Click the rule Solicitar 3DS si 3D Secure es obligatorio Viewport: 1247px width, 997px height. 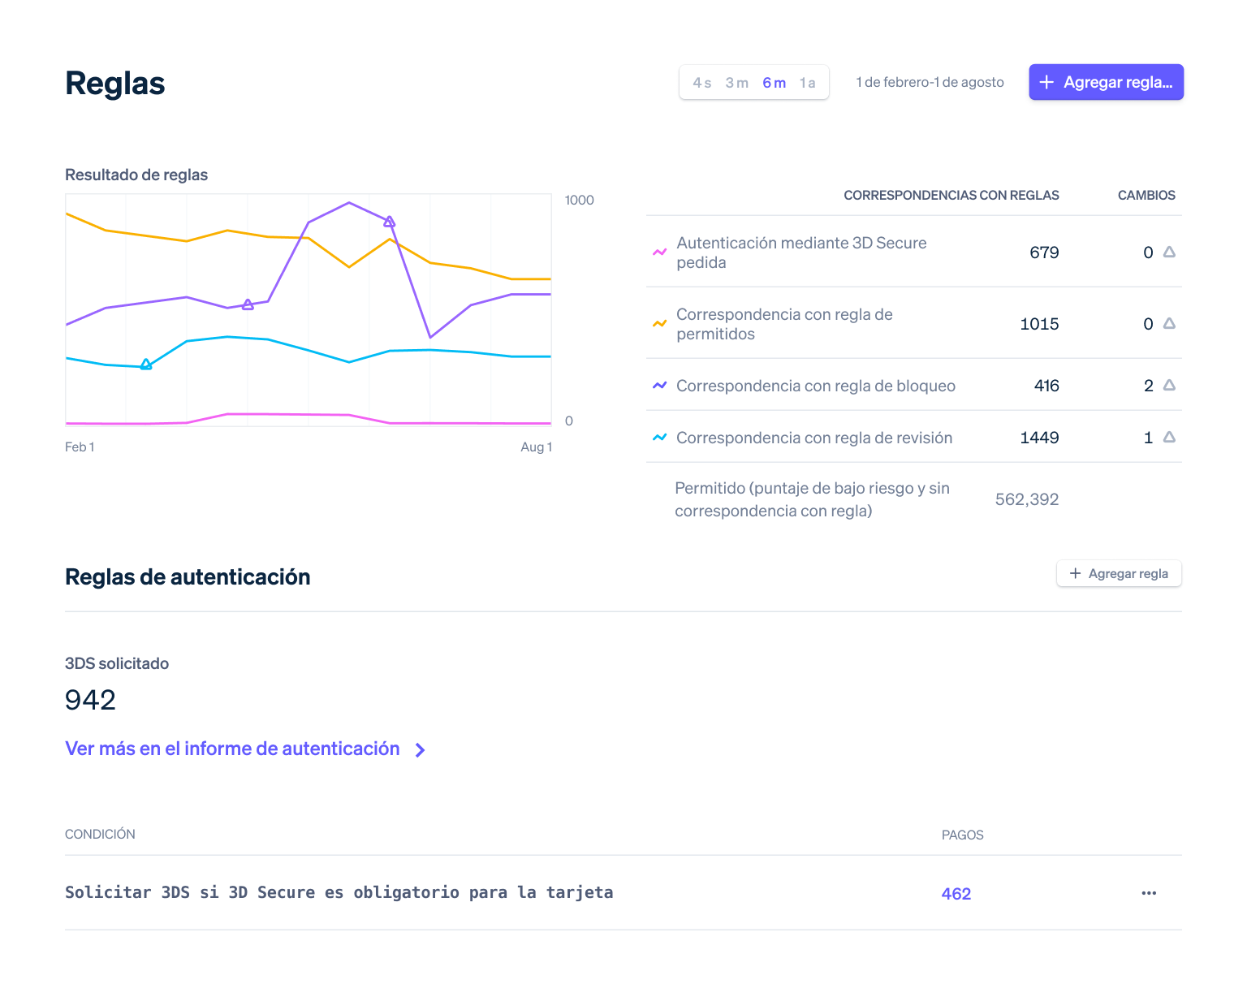click(x=339, y=892)
